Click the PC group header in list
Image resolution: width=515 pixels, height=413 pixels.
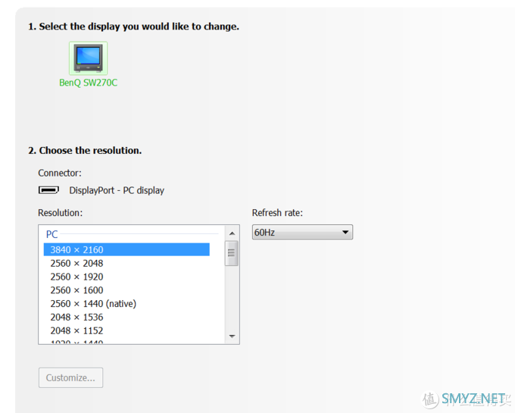[52, 234]
